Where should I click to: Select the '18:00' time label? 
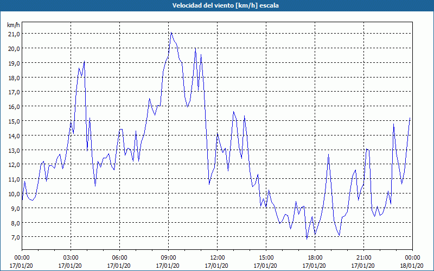pos(315,258)
